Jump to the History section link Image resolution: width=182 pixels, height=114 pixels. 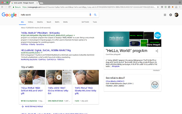click(32, 44)
